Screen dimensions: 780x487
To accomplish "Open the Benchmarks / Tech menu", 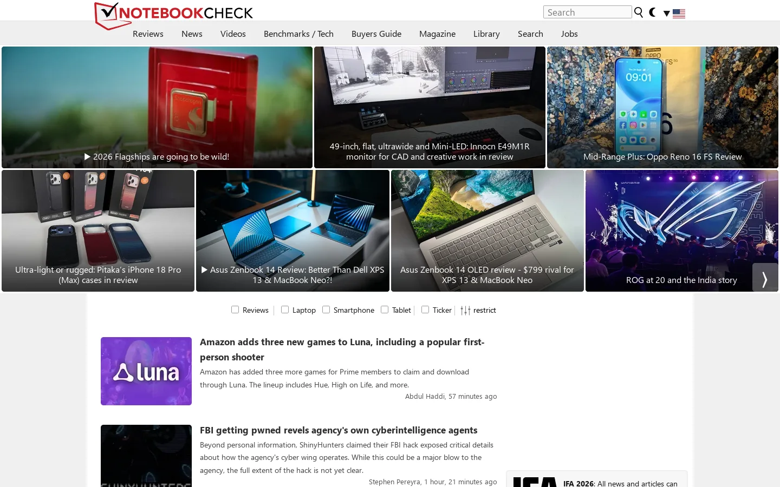I will [298, 34].
